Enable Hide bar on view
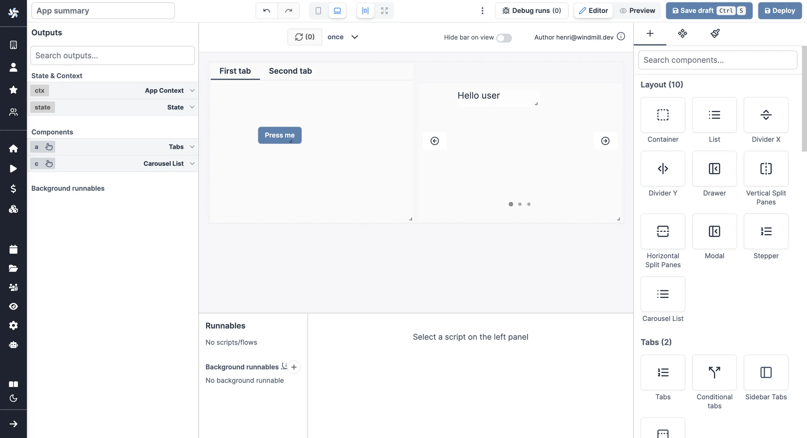The width and height of the screenshot is (807, 438). tap(504, 38)
